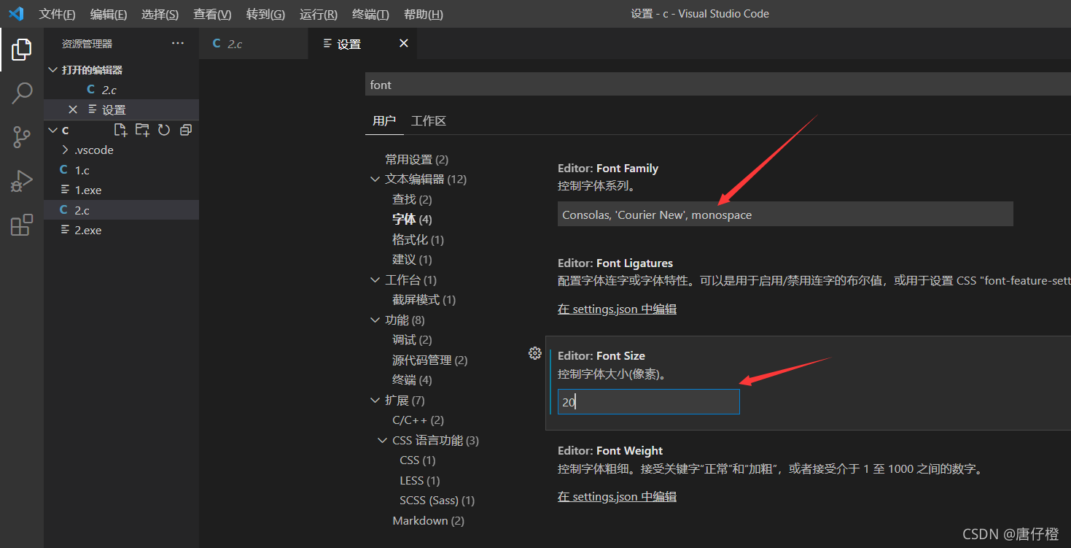Select 查找 (2) settings category
The width and height of the screenshot is (1071, 548).
coord(412,199)
